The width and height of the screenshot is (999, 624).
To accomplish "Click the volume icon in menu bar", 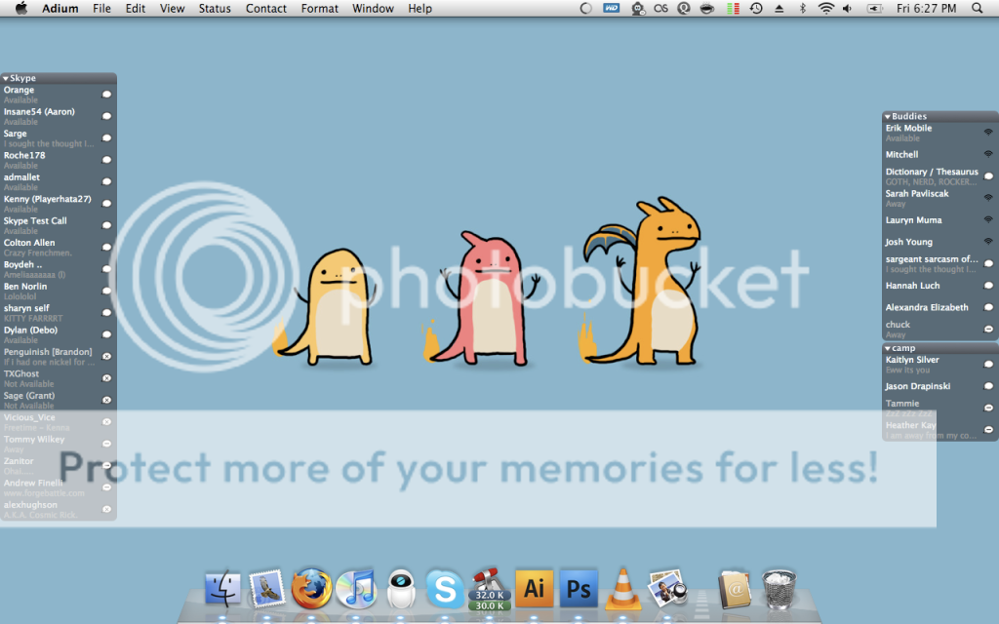I will (x=847, y=9).
